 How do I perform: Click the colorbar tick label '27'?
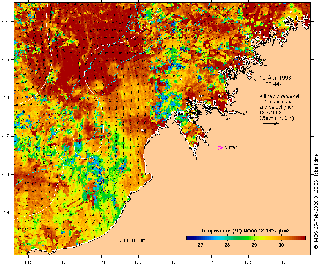click(200, 245)
